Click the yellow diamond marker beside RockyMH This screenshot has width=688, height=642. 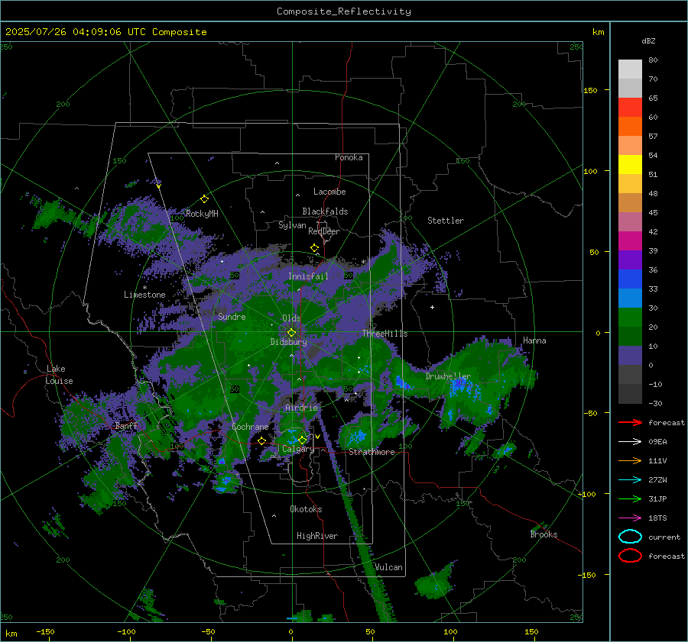pos(204,199)
